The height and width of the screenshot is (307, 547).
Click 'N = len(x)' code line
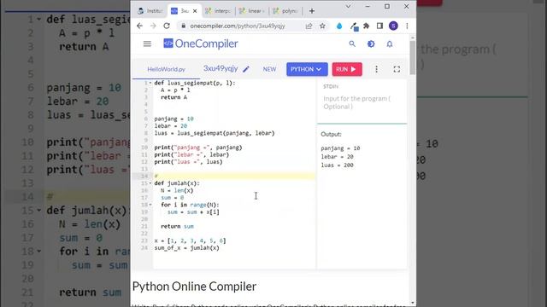[x=177, y=190]
